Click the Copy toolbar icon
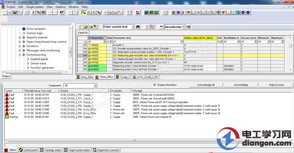The image size is (294, 153). point(38,12)
